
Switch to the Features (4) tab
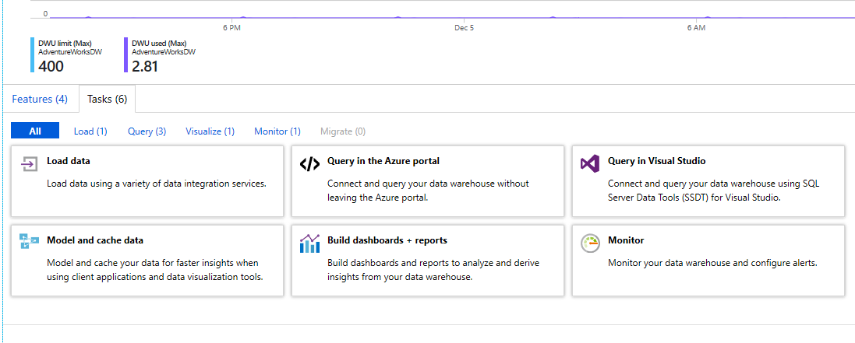(40, 99)
